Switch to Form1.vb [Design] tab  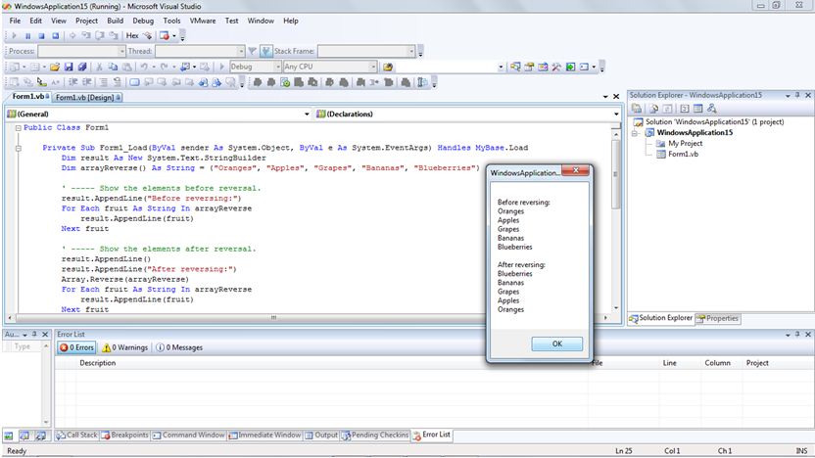(x=87, y=98)
